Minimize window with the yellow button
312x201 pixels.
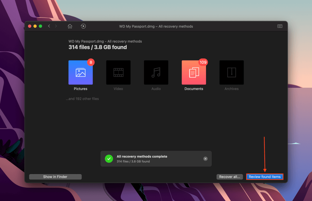(x=35, y=26)
